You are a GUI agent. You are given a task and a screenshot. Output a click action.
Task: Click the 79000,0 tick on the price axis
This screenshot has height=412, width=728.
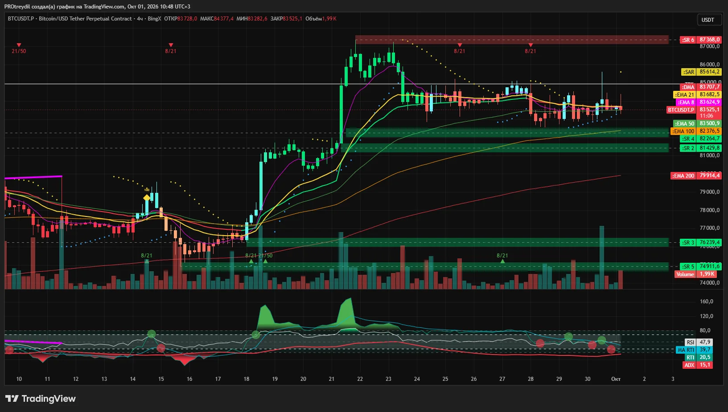coord(710,192)
